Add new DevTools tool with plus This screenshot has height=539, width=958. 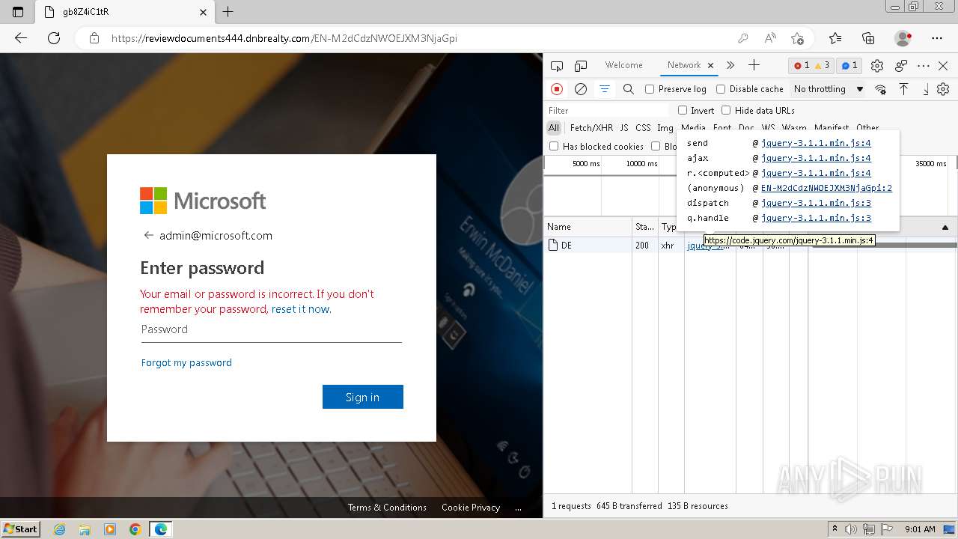[754, 65]
